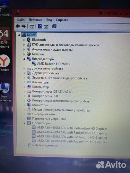Select the Переносные устройства label
This screenshot has width=130, height=173.
click(x=49, y=119)
